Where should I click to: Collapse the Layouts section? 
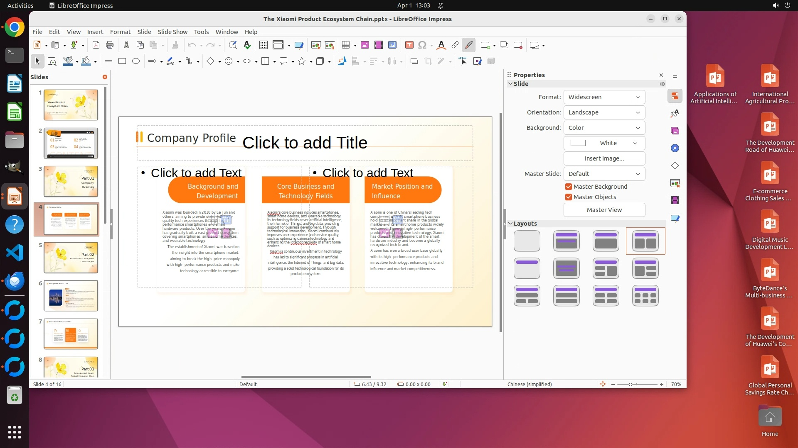click(x=511, y=224)
